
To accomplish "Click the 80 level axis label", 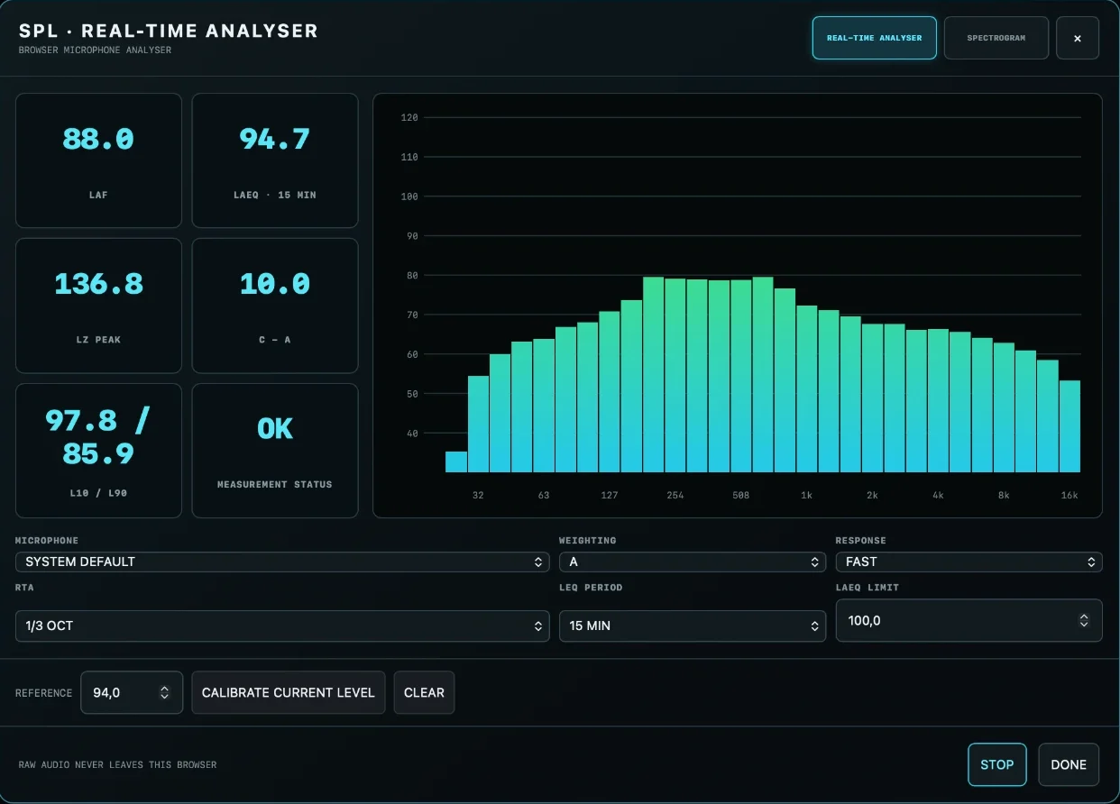I will click(411, 276).
